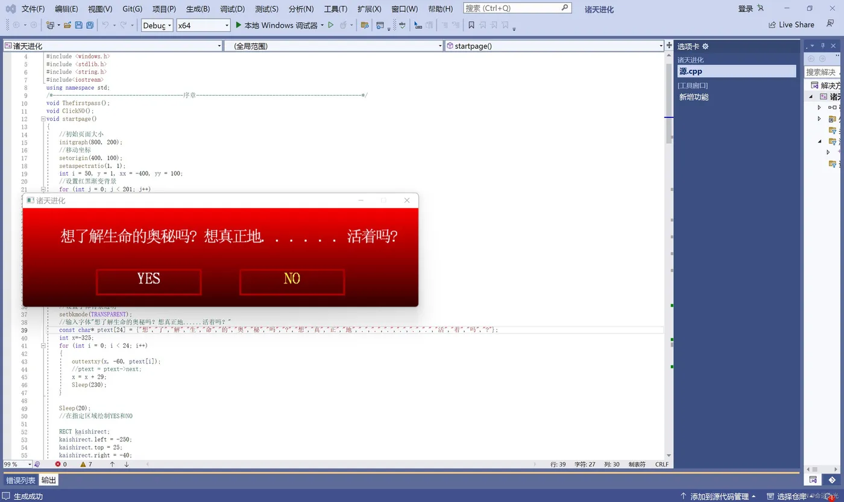Open the 工具(T) menu
844x502 pixels.
[x=336, y=9]
